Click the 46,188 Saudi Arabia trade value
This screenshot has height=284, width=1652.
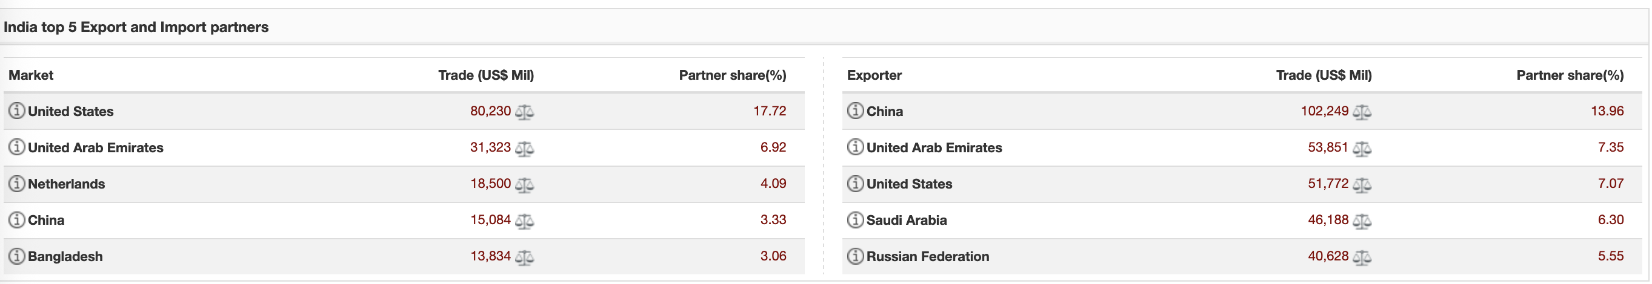click(x=1328, y=220)
